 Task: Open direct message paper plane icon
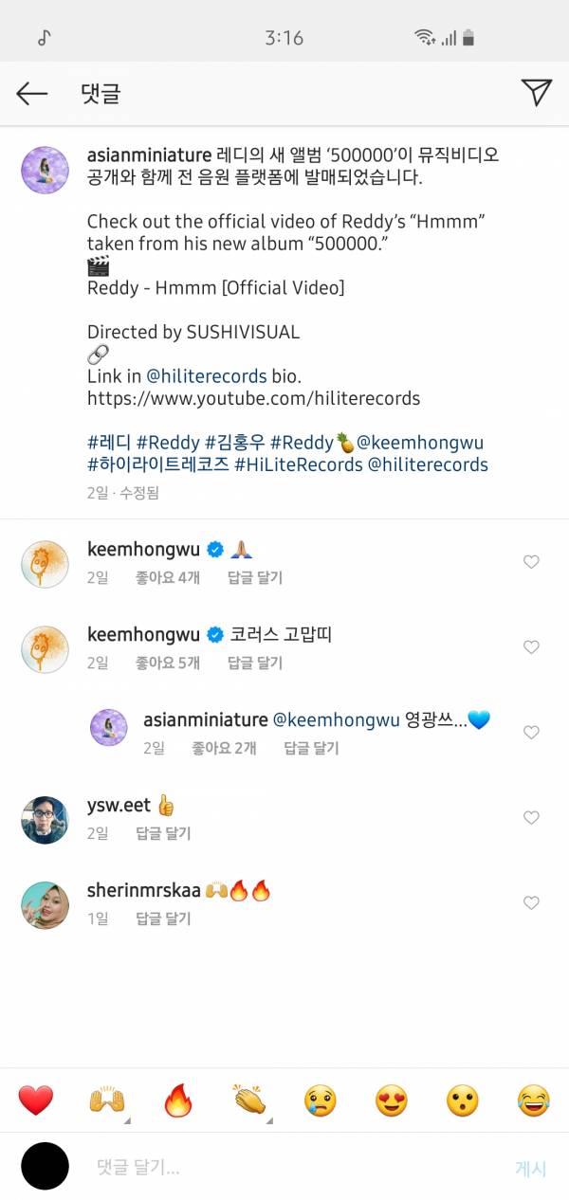(536, 92)
